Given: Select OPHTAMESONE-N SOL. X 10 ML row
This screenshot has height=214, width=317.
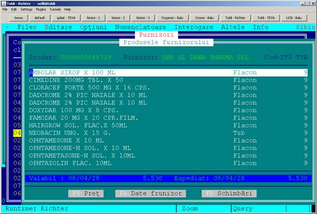Looking at the screenshot, I should [168, 148].
